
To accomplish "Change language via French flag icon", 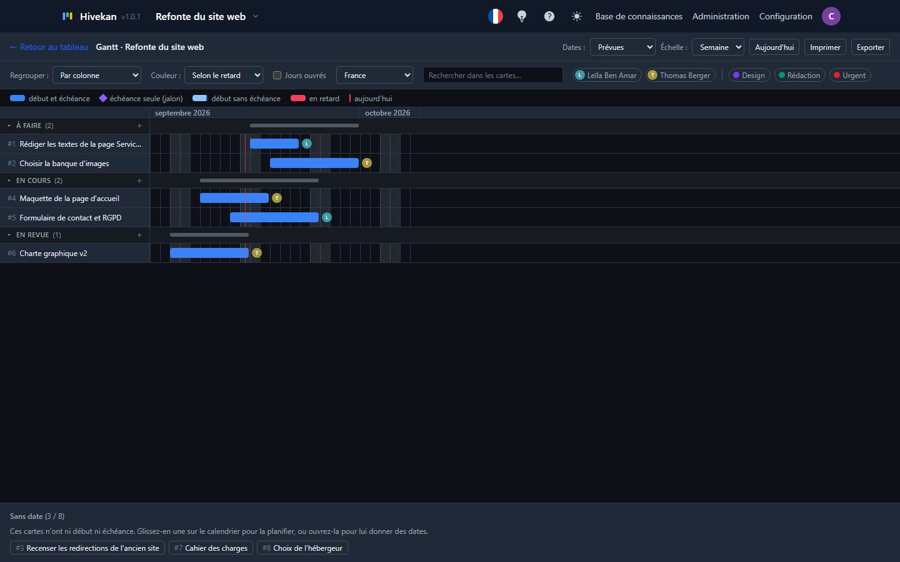I will (496, 16).
